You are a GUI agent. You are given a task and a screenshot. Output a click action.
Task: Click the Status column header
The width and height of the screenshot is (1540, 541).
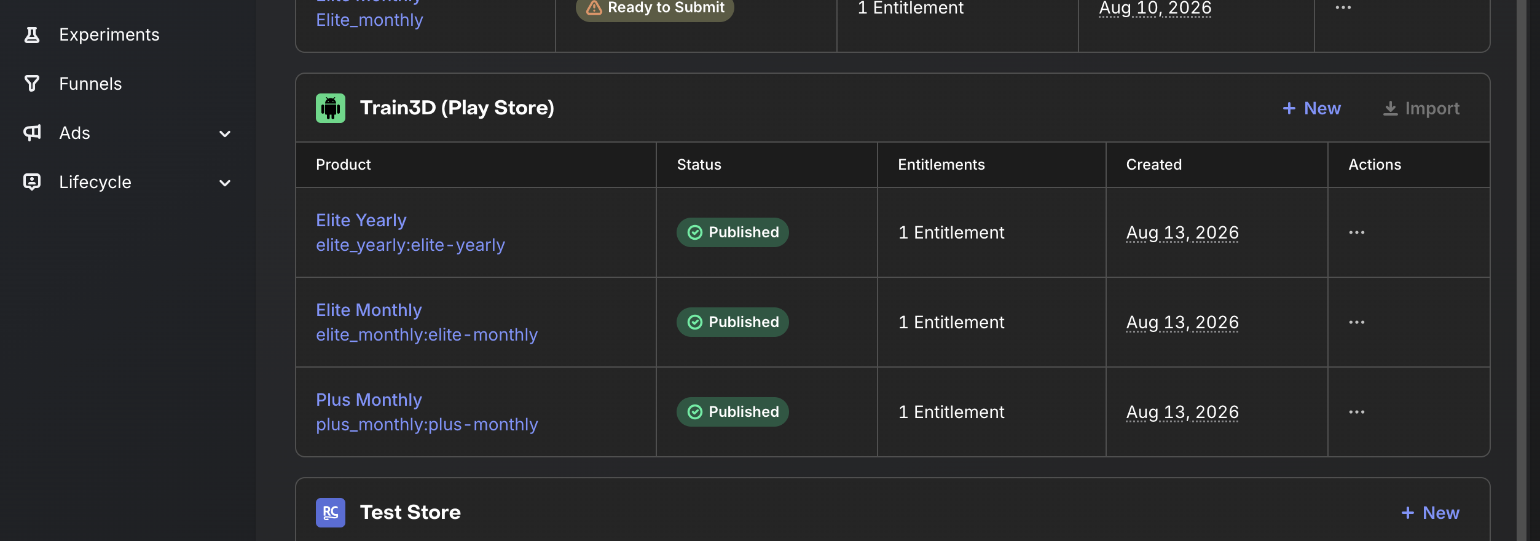click(699, 165)
